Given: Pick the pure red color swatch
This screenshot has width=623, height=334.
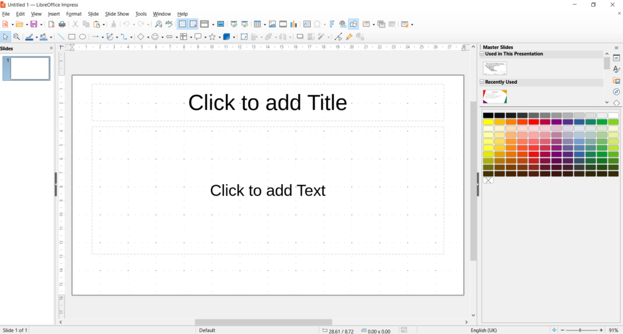Looking at the screenshot, I should click(533, 122).
